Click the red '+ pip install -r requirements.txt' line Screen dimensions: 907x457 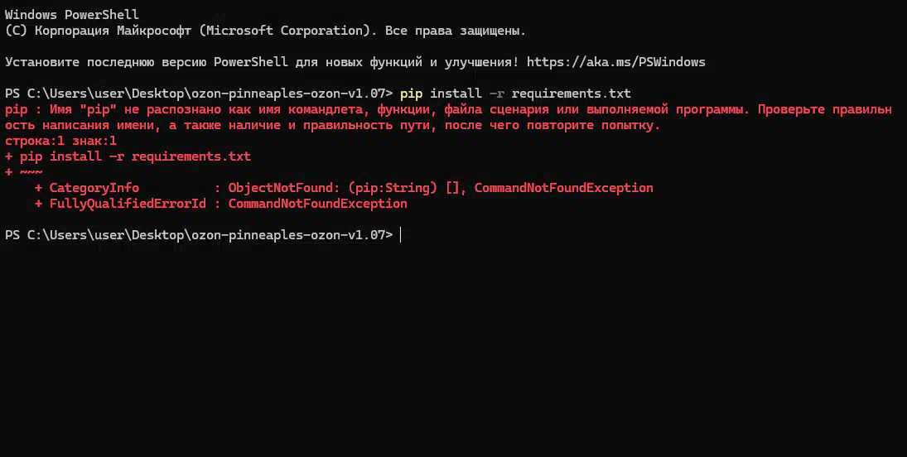point(128,156)
